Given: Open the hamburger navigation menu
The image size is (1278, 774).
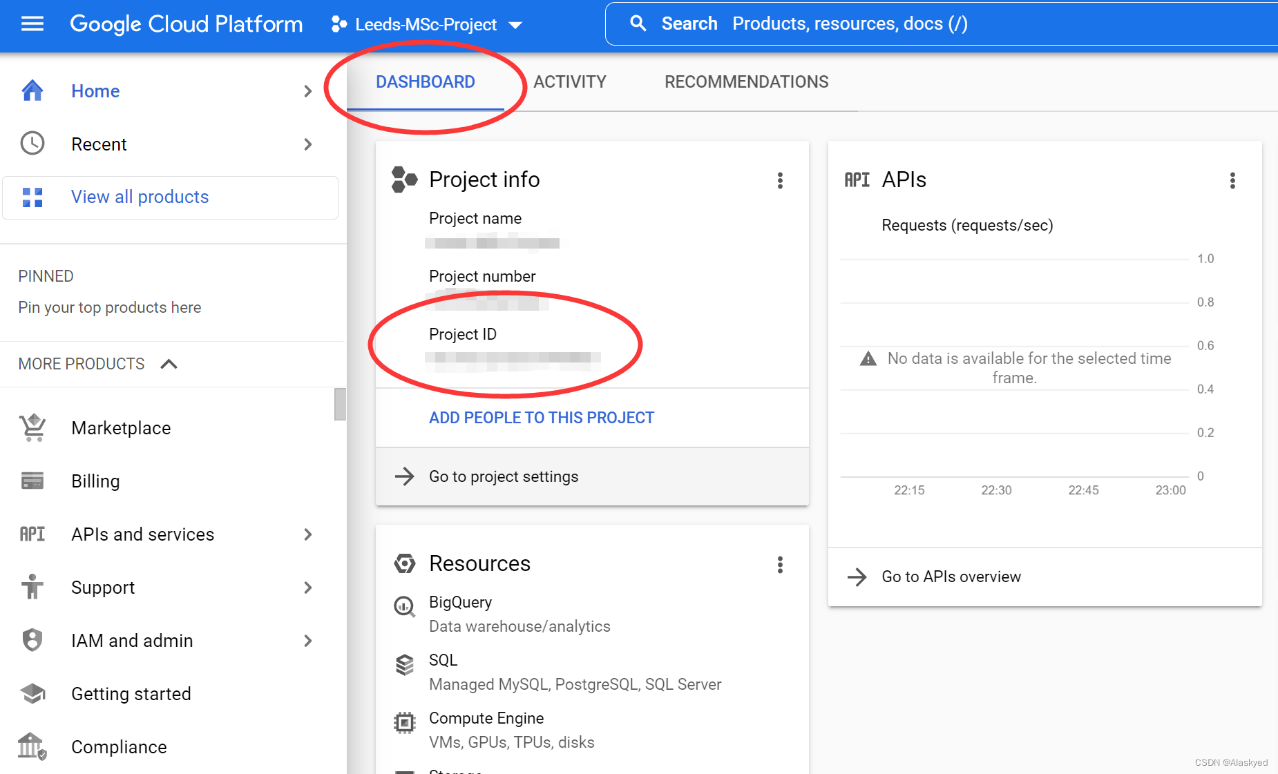Looking at the screenshot, I should point(32,24).
